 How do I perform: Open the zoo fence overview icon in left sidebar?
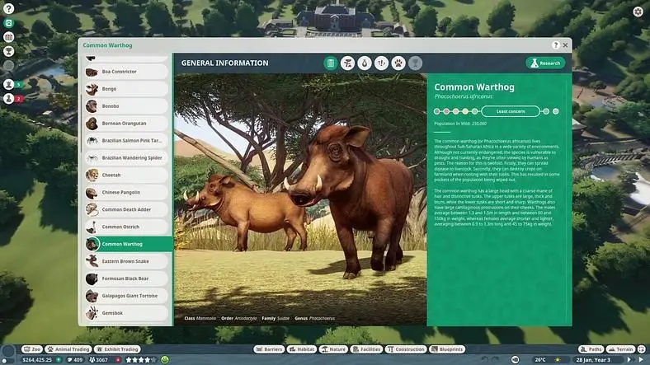click(x=9, y=37)
